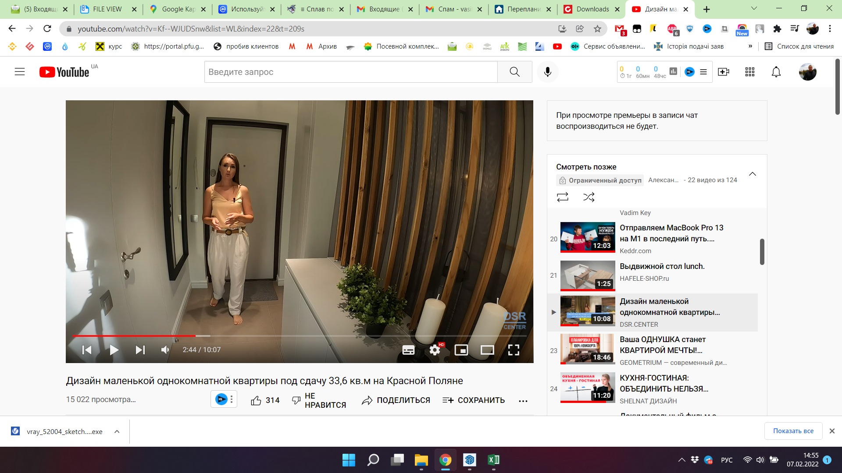The height and width of the screenshot is (473, 842).
Task: Collapse the Смотреть позже playlist panel
Action: (x=753, y=174)
